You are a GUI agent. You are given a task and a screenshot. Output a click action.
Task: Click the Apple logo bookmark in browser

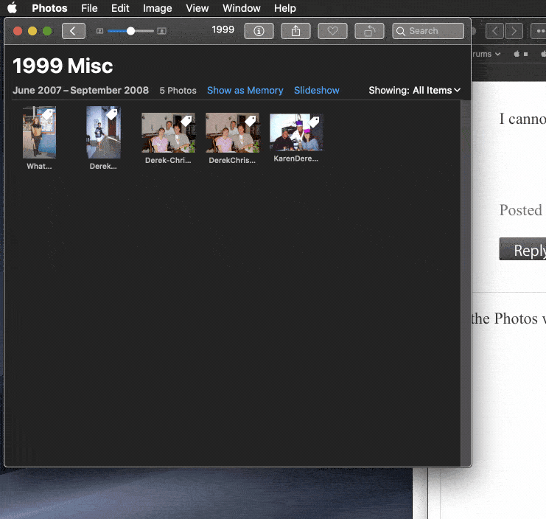click(517, 54)
